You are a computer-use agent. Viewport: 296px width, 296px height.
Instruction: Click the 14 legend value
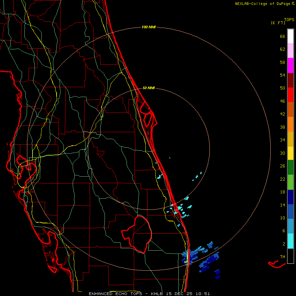283,205
